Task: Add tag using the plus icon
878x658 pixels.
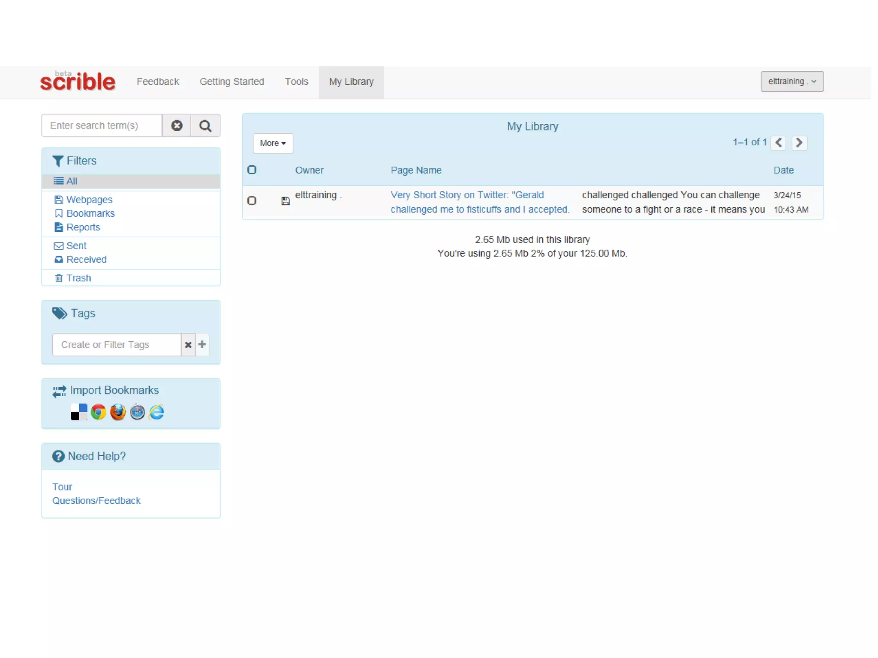Action: coord(202,344)
